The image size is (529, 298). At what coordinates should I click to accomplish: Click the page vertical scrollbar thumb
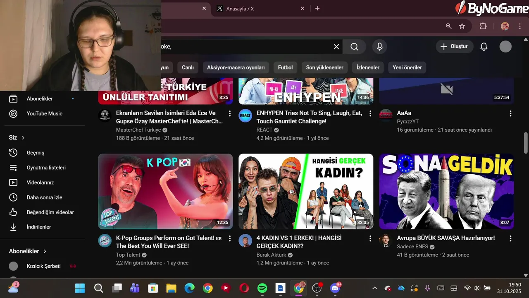(526, 143)
